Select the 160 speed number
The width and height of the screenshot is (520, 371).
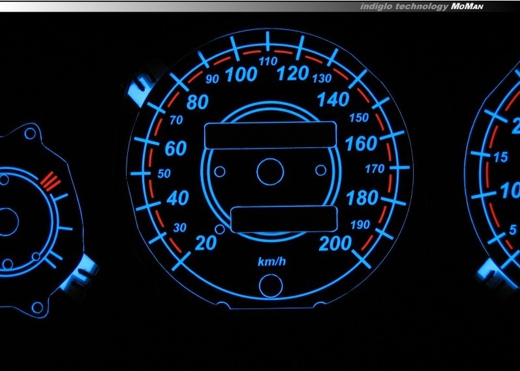(361, 143)
